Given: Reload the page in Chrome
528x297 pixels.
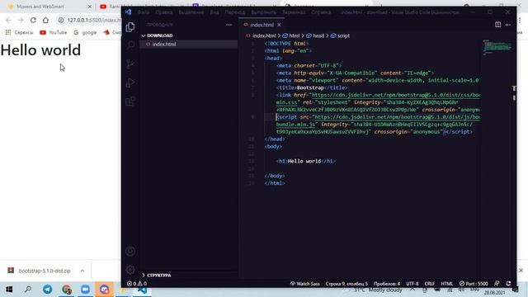Looking at the screenshot, I should tap(33, 20).
